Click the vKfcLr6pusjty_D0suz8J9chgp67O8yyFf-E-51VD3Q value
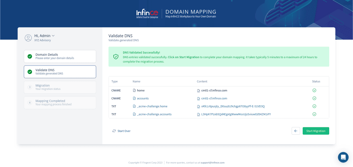 [x=233, y=106]
